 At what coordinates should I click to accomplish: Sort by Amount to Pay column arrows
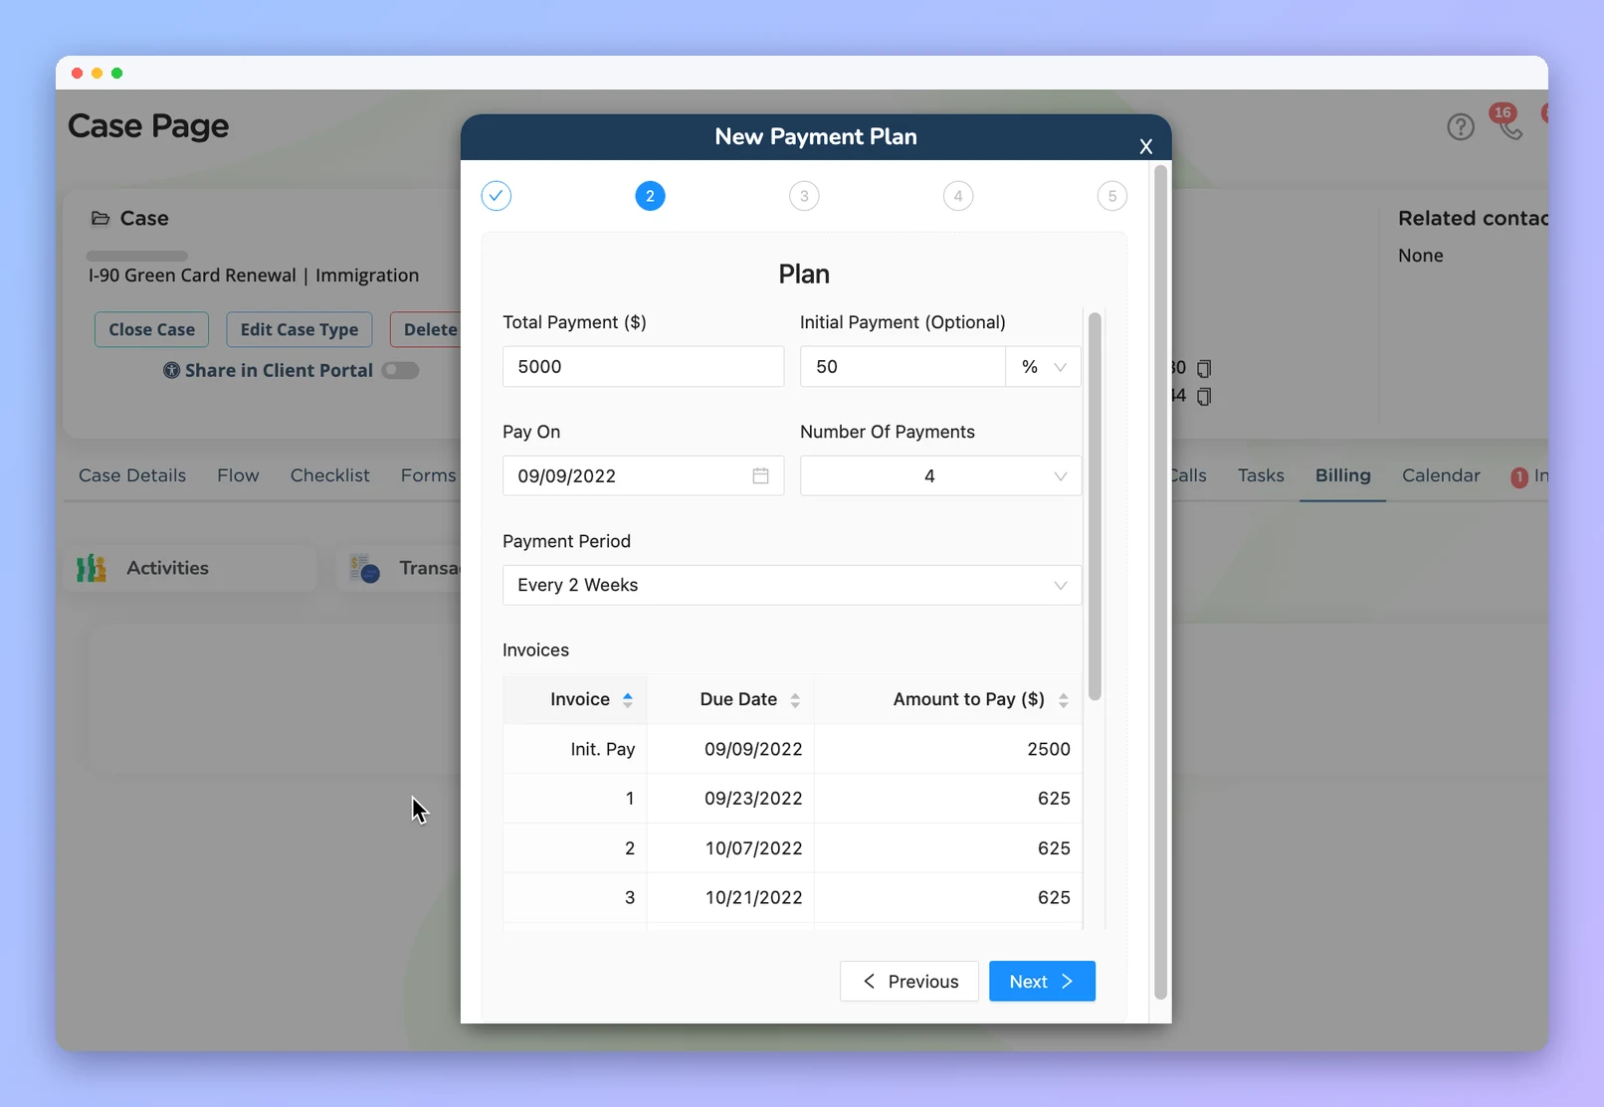(x=1063, y=700)
